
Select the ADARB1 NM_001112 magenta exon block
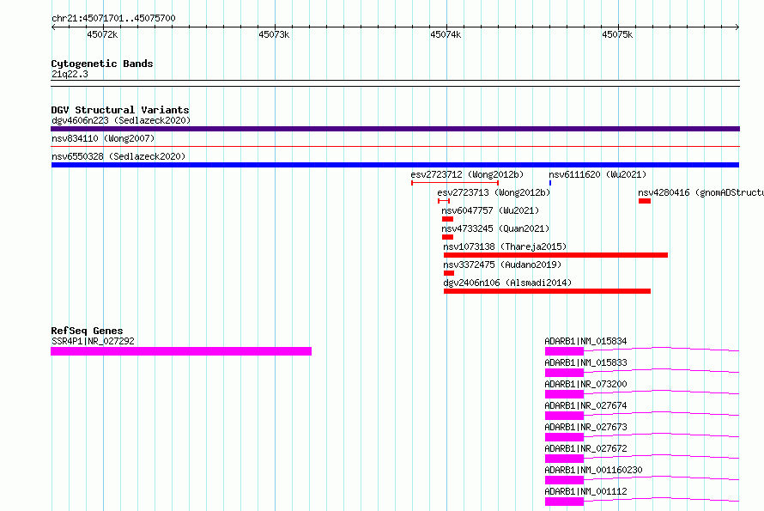[564, 502]
